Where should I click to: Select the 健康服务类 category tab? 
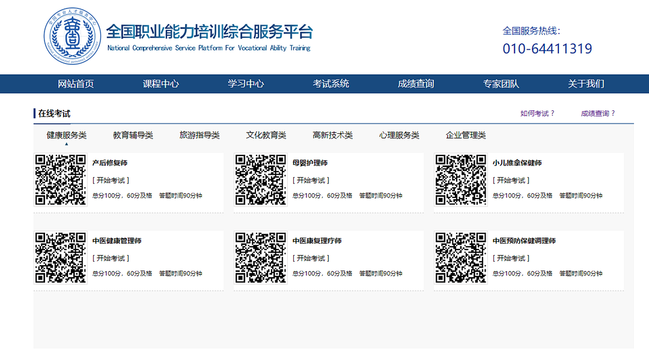pos(67,135)
